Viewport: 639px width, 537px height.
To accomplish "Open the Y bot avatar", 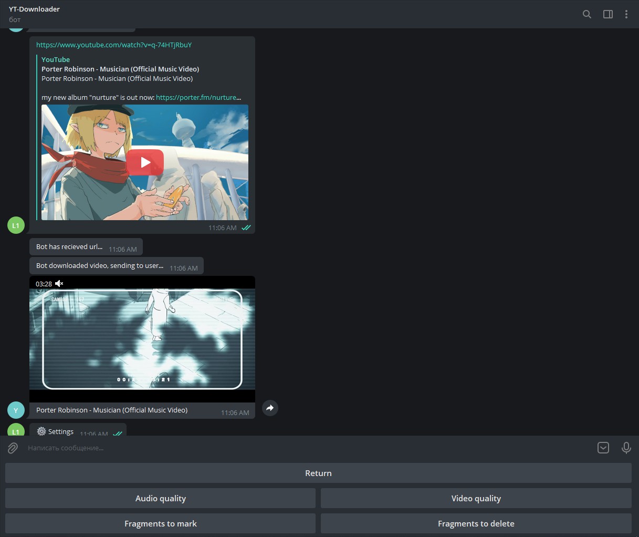I will (x=16, y=410).
